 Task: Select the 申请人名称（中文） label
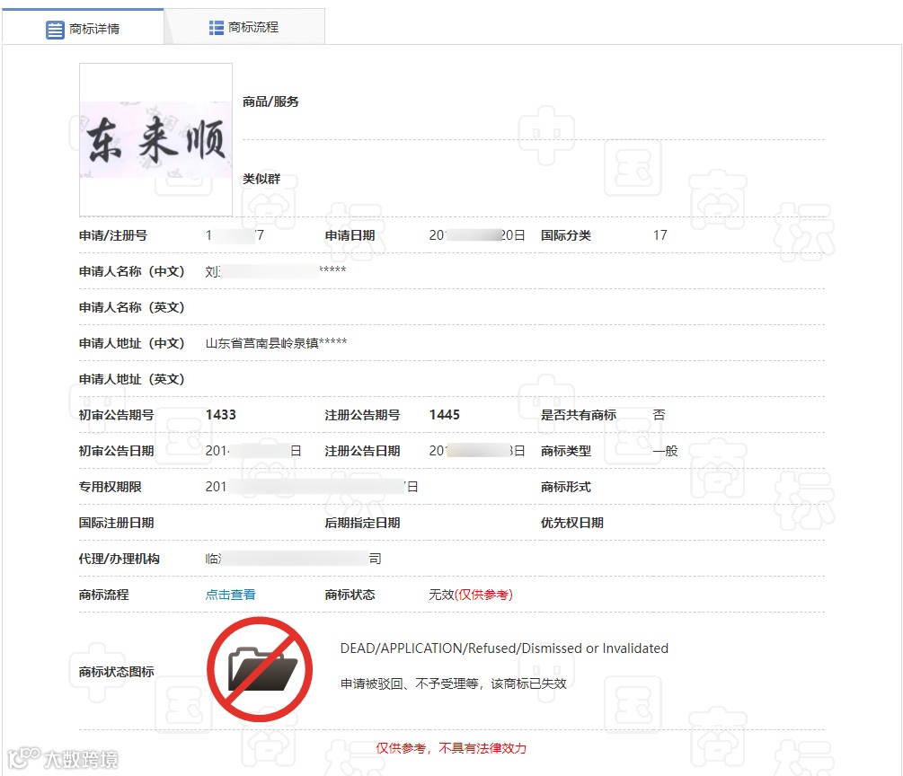click(x=131, y=272)
